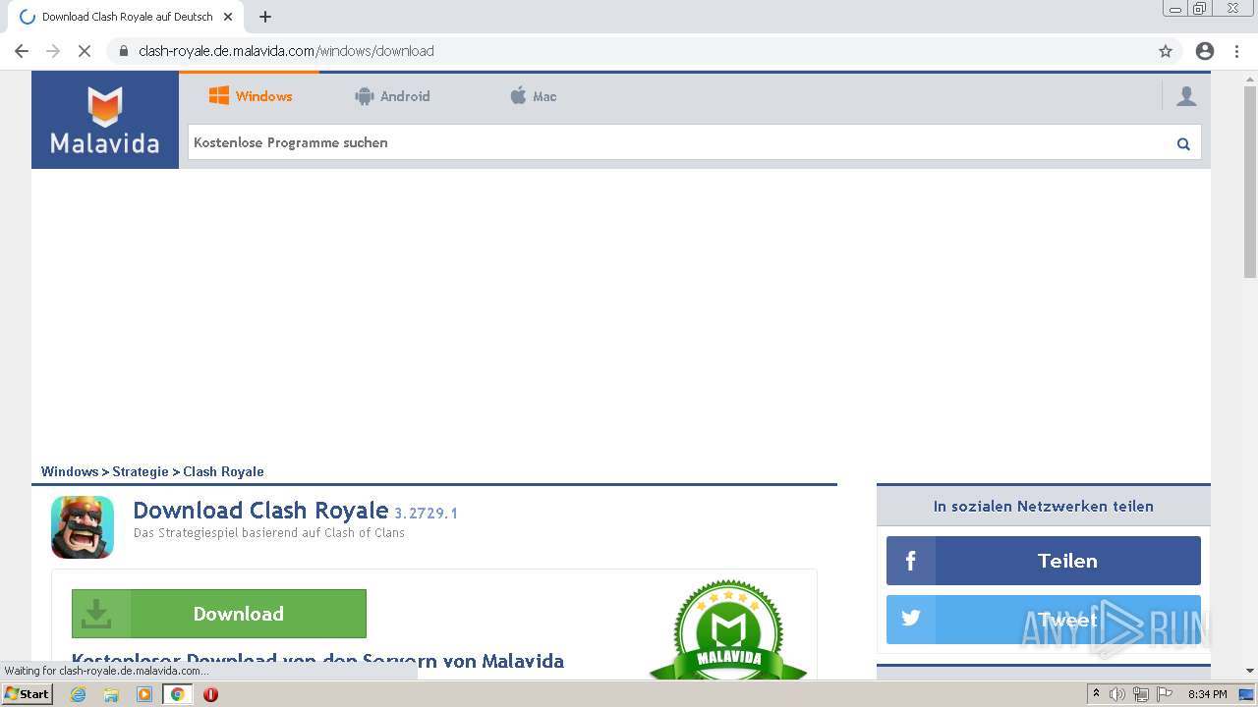Open the Windows Explorer folder icon in the taskbar
This screenshot has height=707, width=1258.
point(111,694)
